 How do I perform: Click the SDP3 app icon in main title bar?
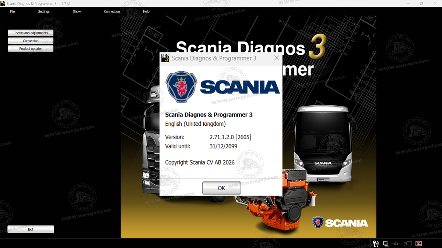[x=3, y=3]
